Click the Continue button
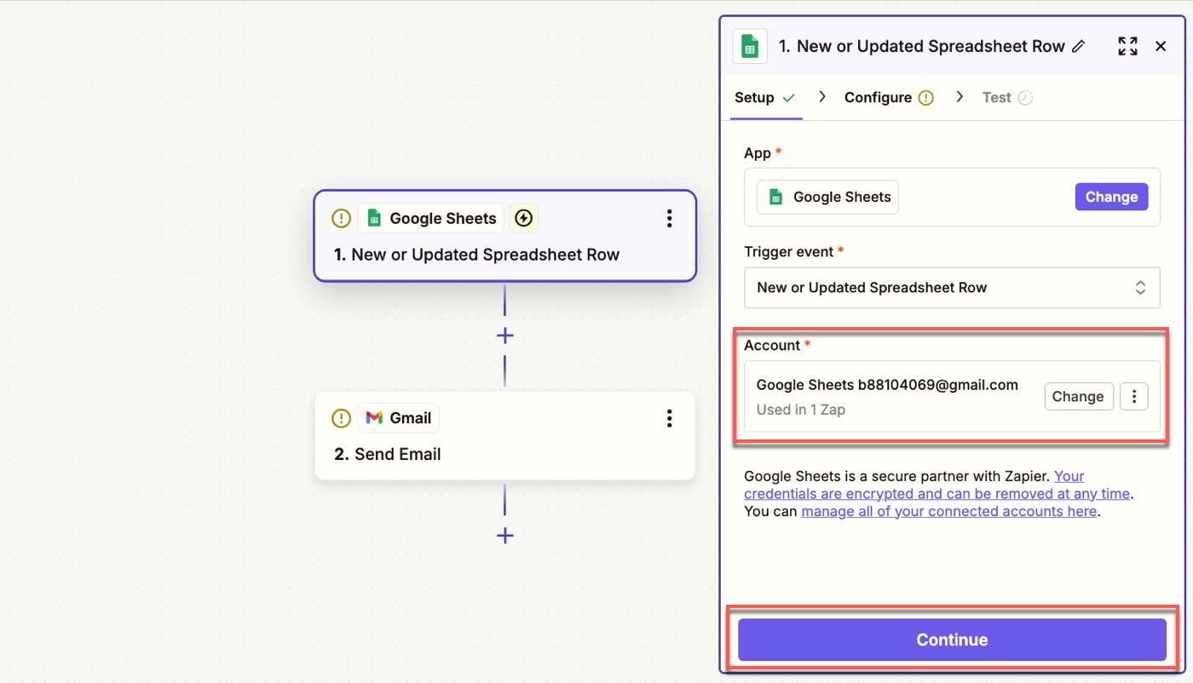Viewport: 1193px width, 683px height. click(952, 640)
